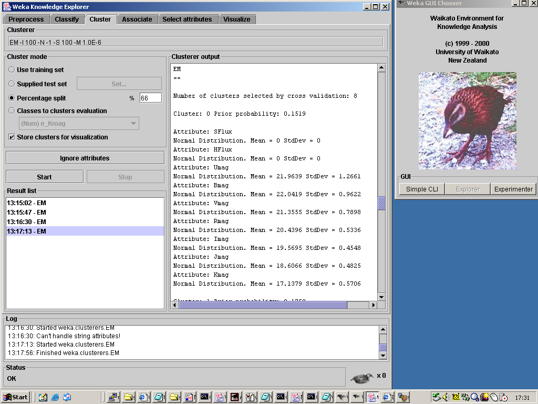538x404 pixels.
Task: Click the Windows Start button
Action: [x=15, y=397]
